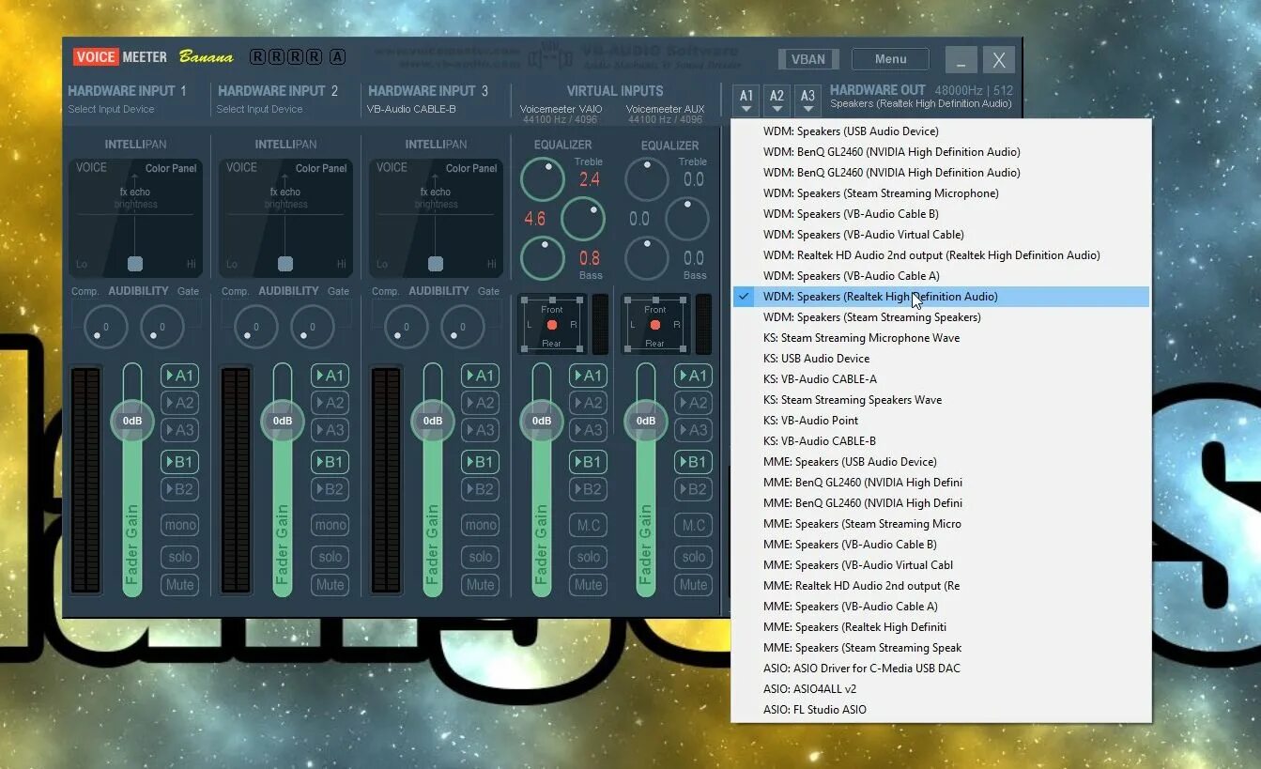Toggle A1 routing on Hardware Input 3 strip
1261x769 pixels.
tap(480, 376)
